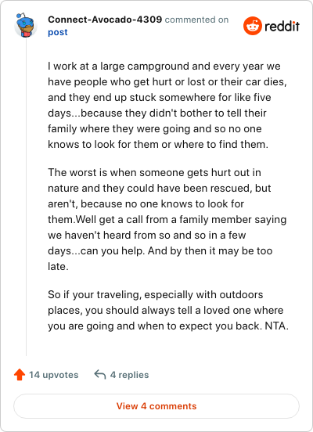The image size is (313, 432).
Task: Select the paragraph beginning "The worst is"
Action: [x=167, y=219]
